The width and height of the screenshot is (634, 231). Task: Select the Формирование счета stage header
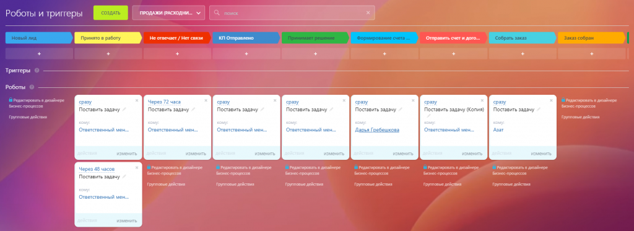click(384, 38)
